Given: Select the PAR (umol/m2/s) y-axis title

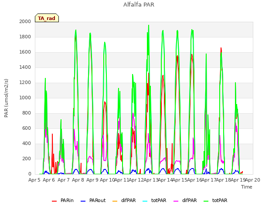Looking at the screenshot, I should click(x=6, y=98).
